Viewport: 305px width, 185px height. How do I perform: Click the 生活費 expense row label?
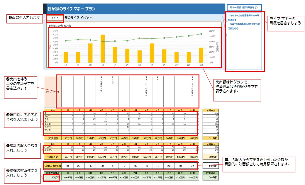pos(53,124)
